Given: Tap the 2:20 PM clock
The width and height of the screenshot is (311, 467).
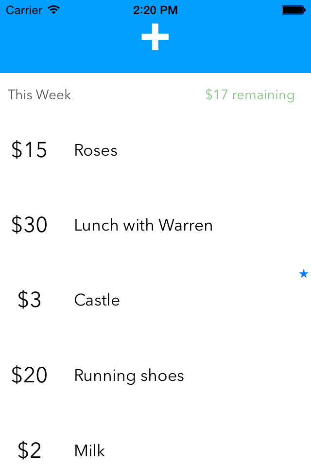Looking at the screenshot, I should click(x=155, y=10).
